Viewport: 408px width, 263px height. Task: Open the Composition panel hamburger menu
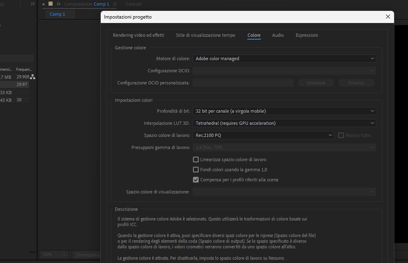[115, 4]
